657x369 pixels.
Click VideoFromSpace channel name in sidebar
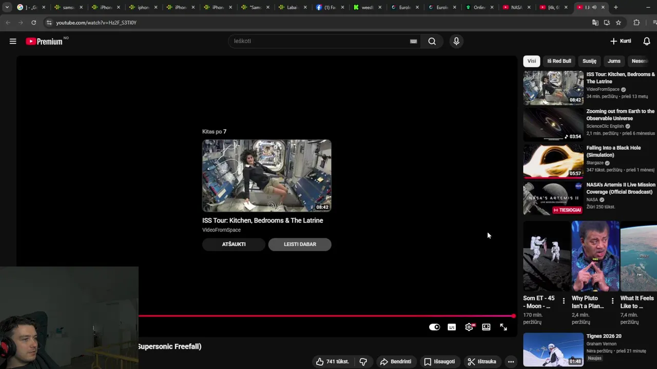pos(603,89)
